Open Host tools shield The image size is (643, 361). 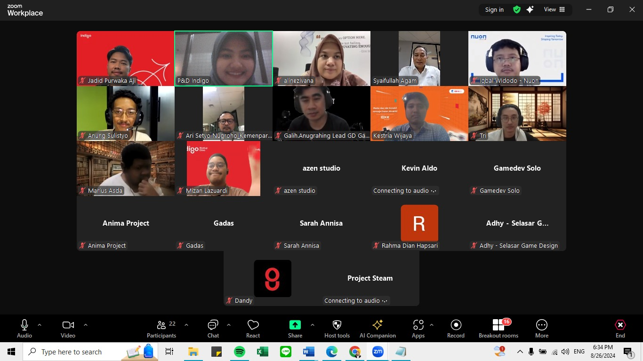point(337,329)
